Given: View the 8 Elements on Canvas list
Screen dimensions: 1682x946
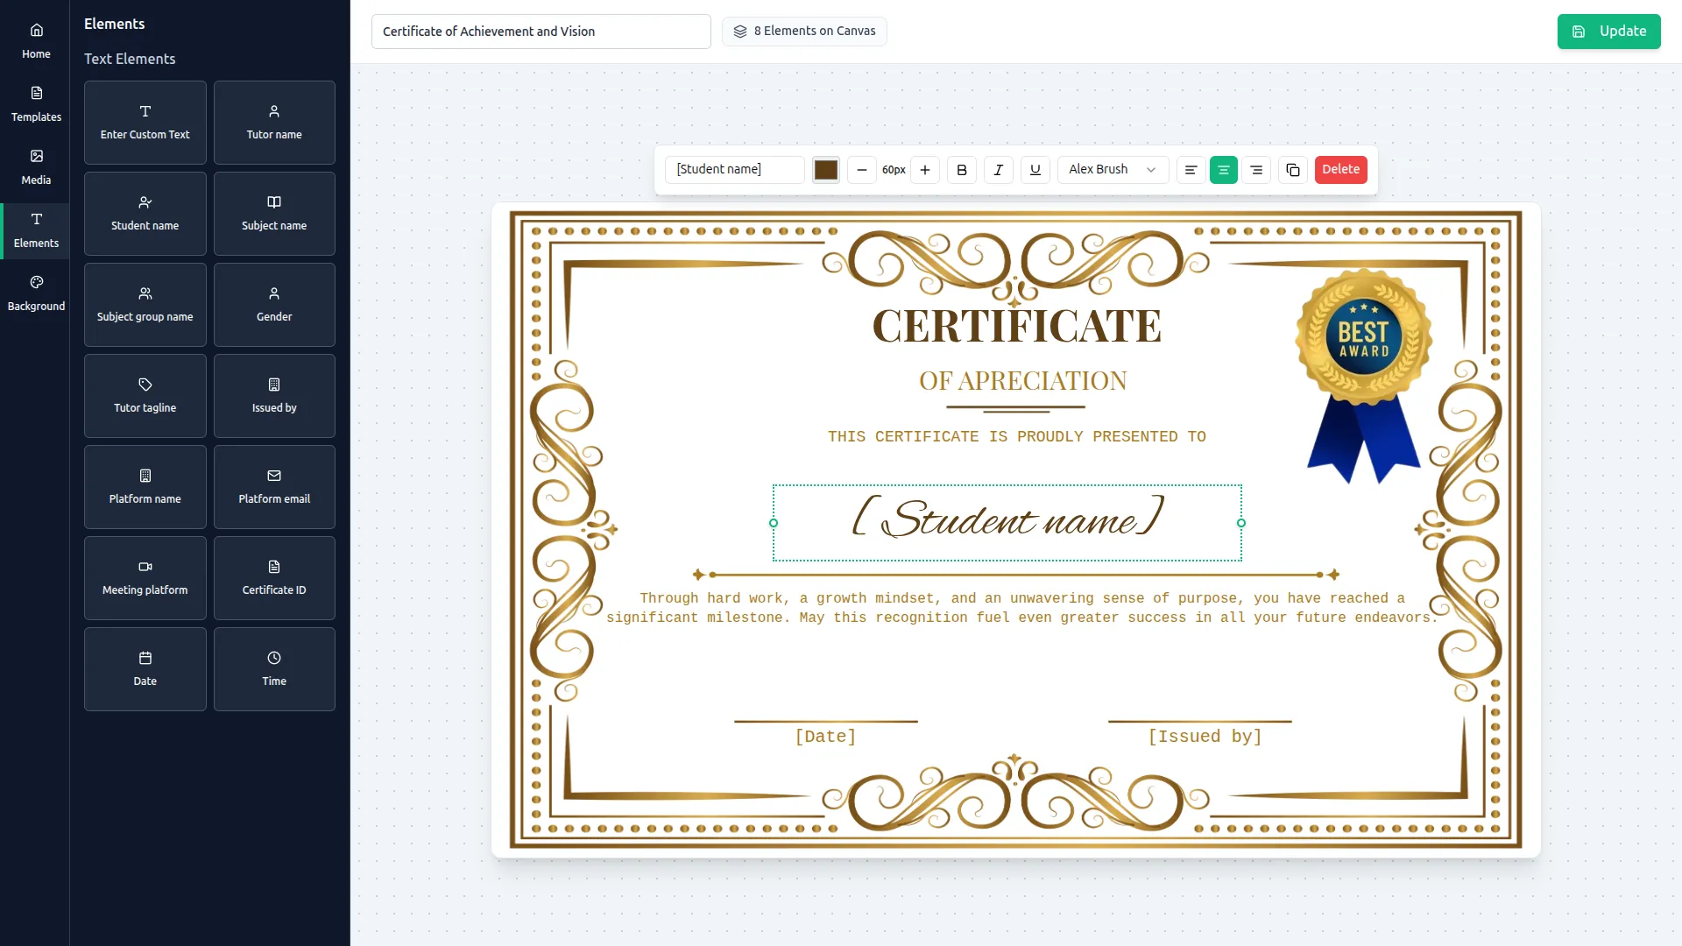Looking at the screenshot, I should click(803, 31).
